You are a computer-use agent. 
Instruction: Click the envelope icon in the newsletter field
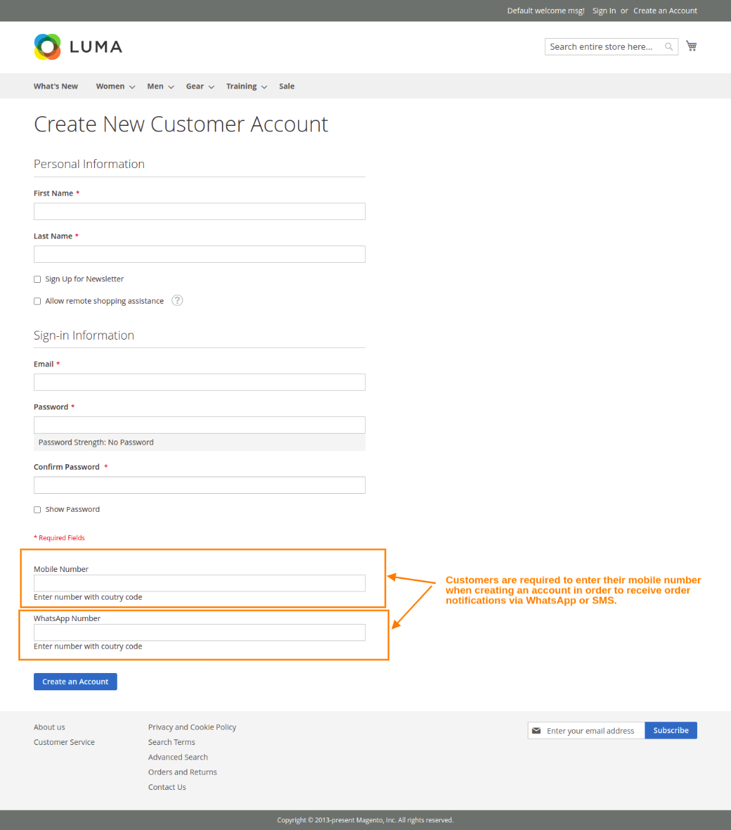click(x=537, y=730)
